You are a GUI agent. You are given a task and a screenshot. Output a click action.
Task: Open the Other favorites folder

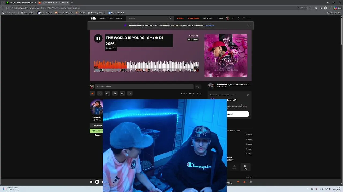[334, 13]
